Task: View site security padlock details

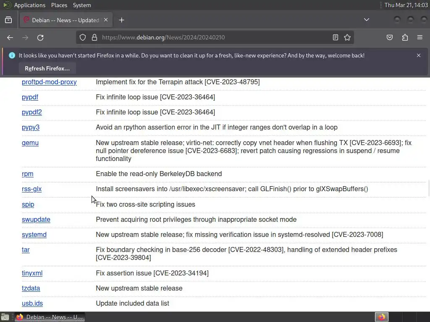Action: pos(94,37)
